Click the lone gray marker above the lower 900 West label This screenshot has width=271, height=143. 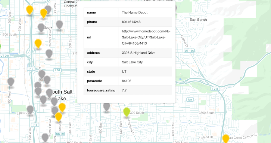coord(11,82)
